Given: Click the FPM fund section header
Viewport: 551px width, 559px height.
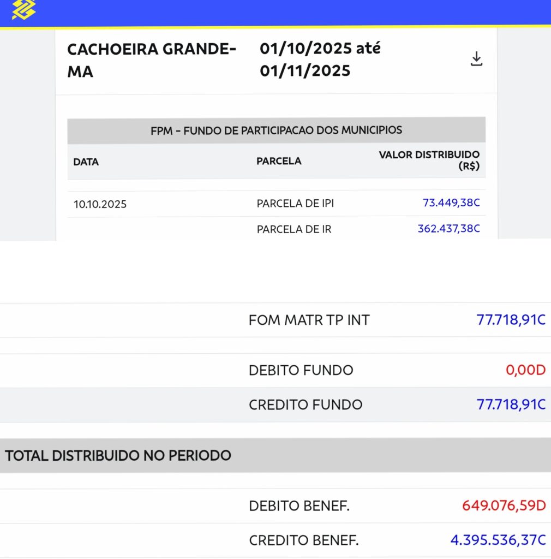Looking at the screenshot, I should click(x=277, y=130).
